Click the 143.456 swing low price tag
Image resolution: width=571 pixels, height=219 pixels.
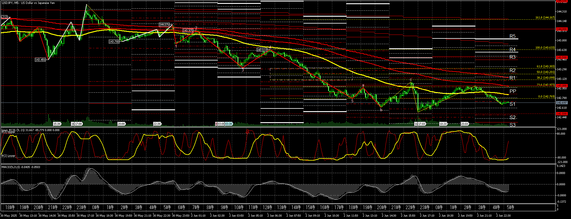(40, 60)
